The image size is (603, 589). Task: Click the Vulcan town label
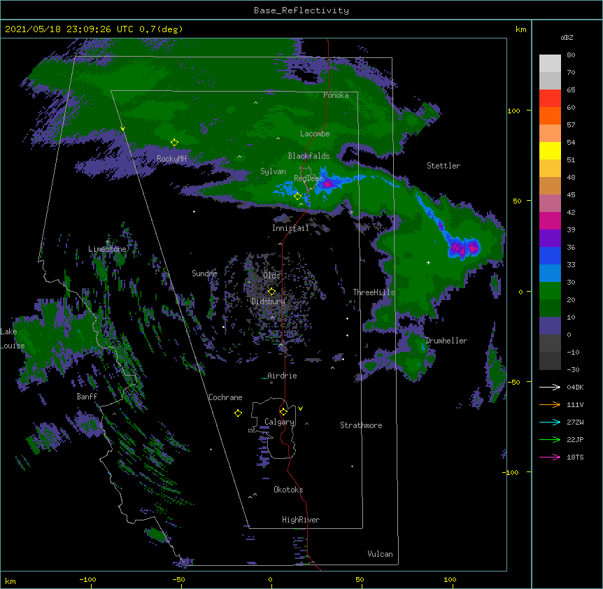click(380, 554)
